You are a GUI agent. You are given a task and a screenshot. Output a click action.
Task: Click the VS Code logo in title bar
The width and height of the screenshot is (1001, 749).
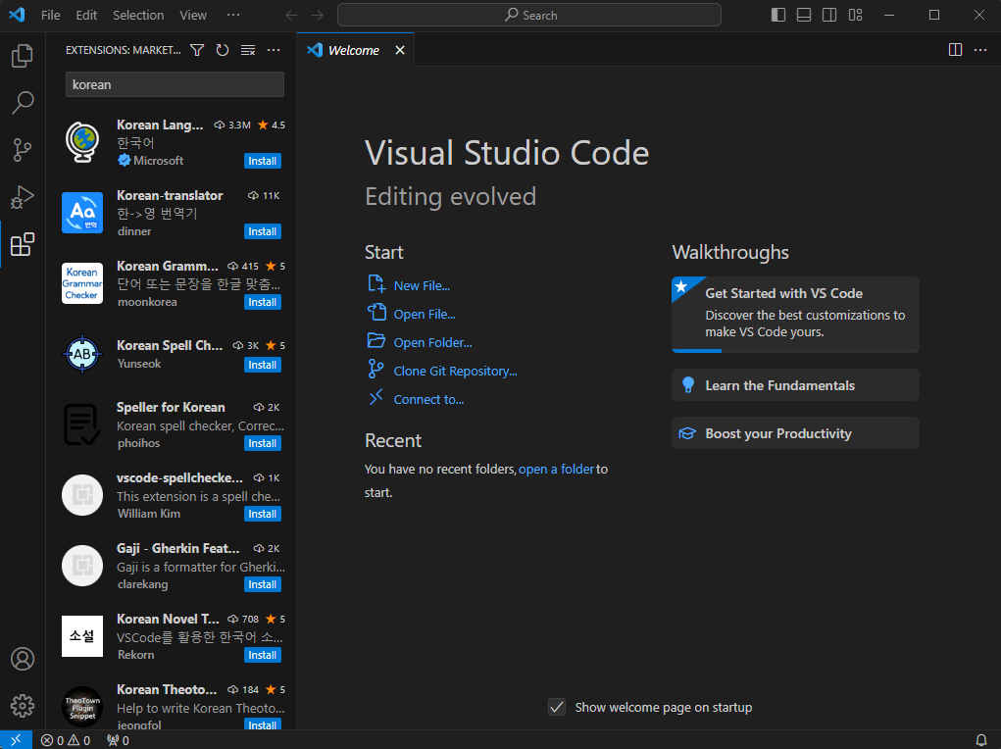18,15
